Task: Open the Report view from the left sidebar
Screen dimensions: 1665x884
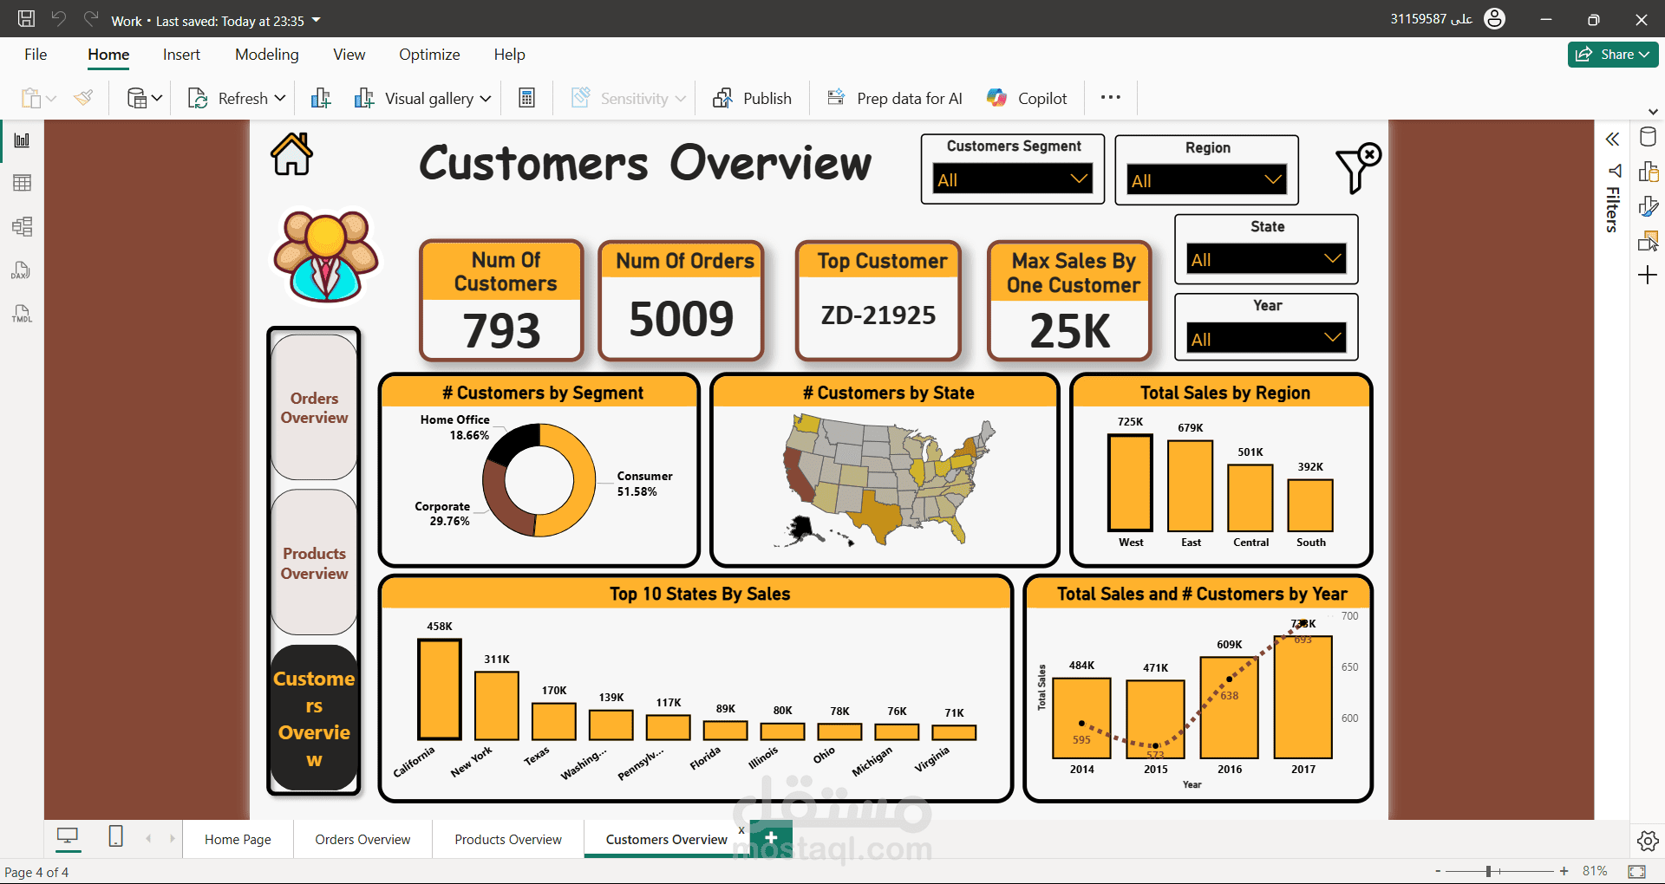Action: click(21, 140)
